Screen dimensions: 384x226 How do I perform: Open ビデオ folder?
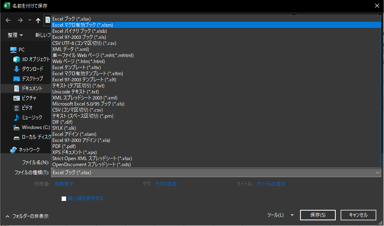point(23,108)
